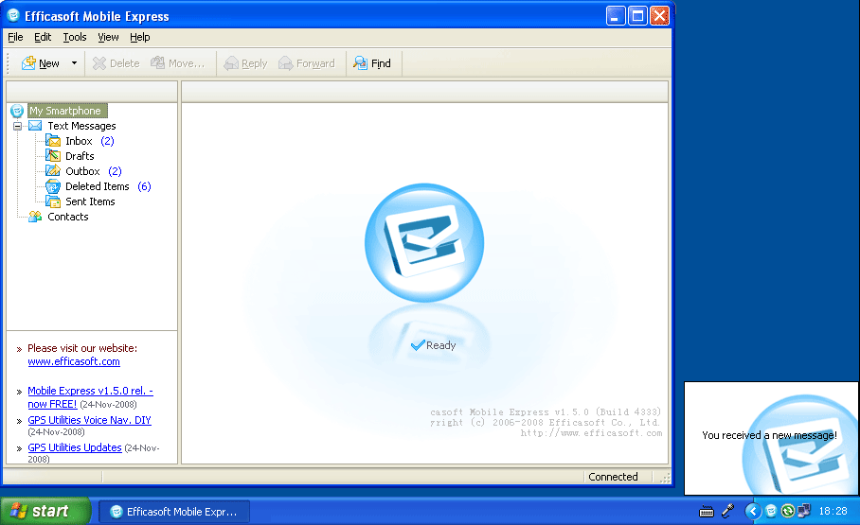Click the Inbox unread count (2)

pyautogui.click(x=108, y=141)
